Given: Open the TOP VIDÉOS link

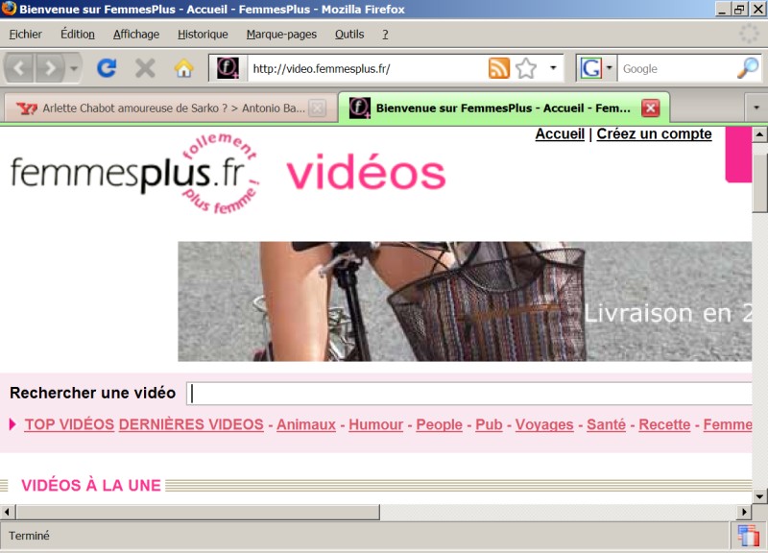Looking at the screenshot, I should pos(69,424).
